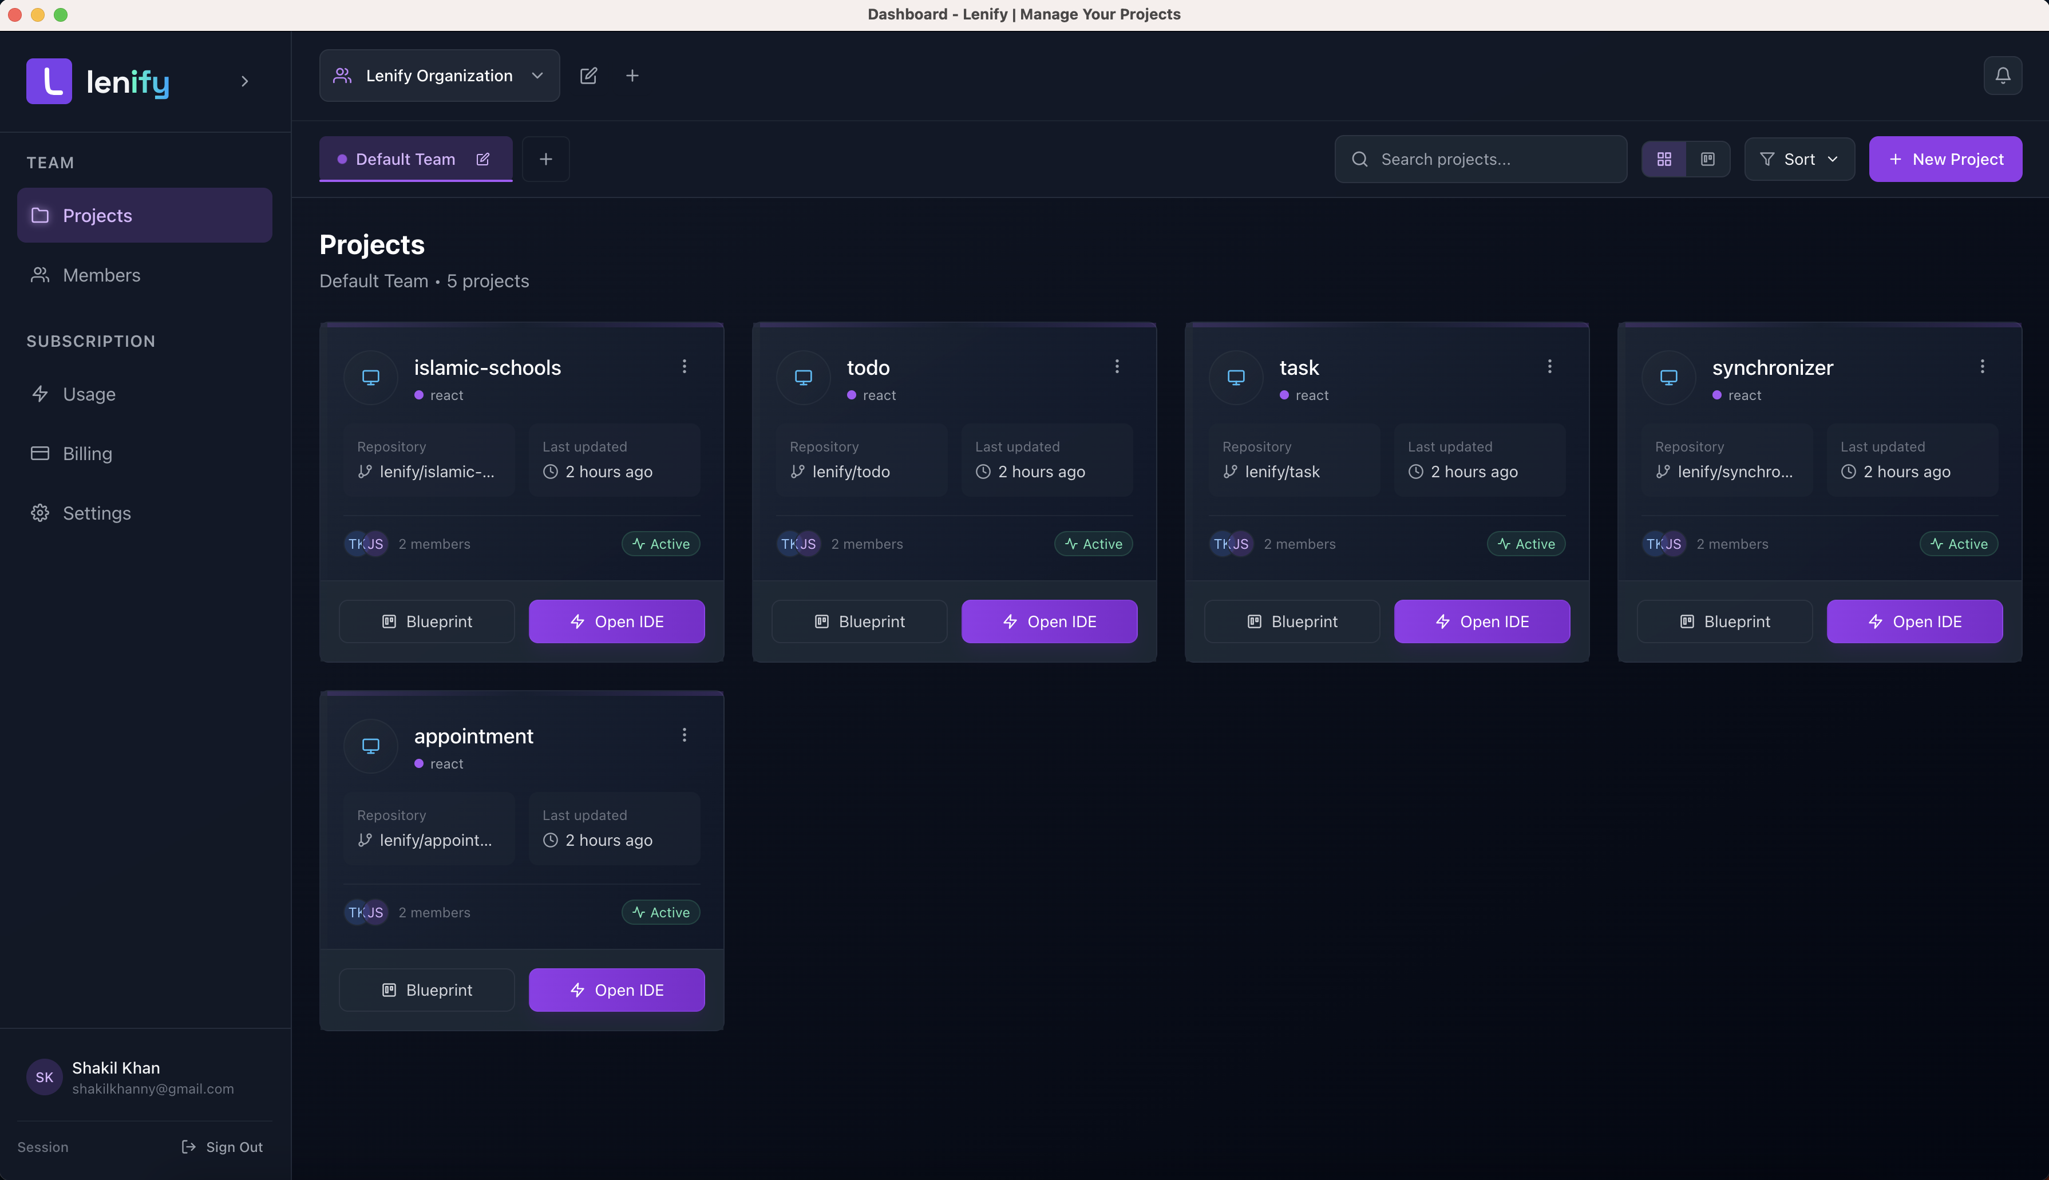Switch to grid view layout
The width and height of the screenshot is (2049, 1180).
(1664, 159)
